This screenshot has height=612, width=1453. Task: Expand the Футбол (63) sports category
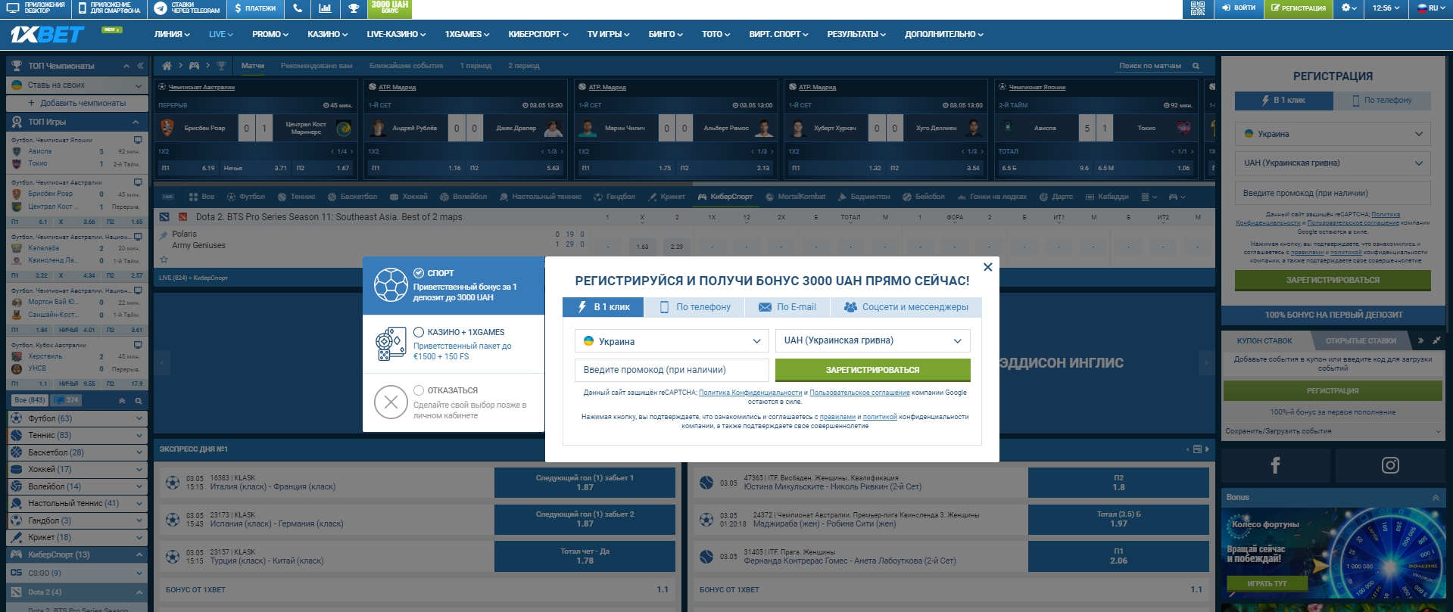[76, 418]
